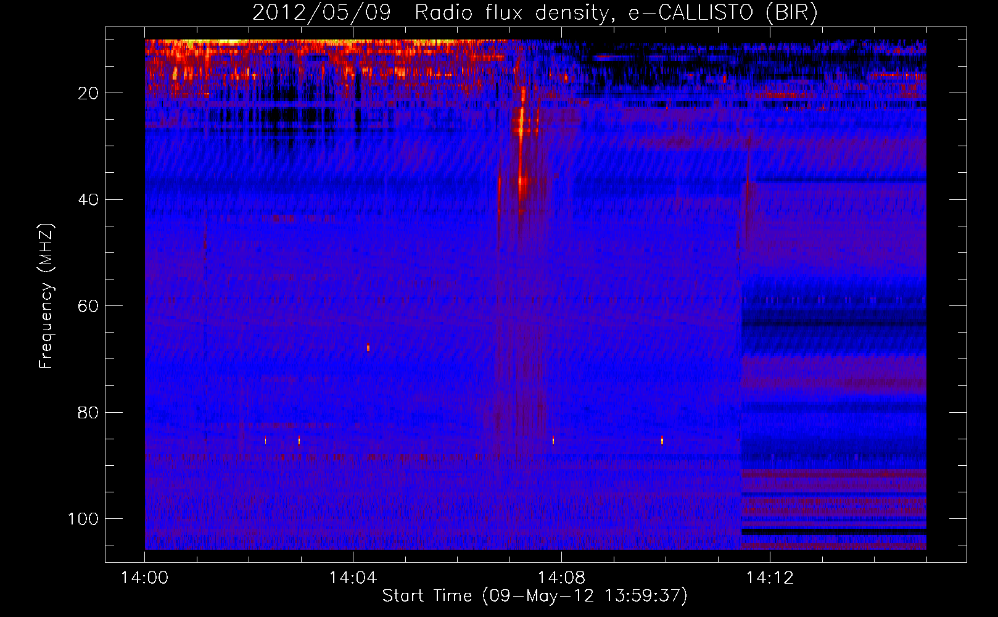Click the 40 MHz frequency tick label
The height and width of the screenshot is (617, 998).
[x=89, y=199]
